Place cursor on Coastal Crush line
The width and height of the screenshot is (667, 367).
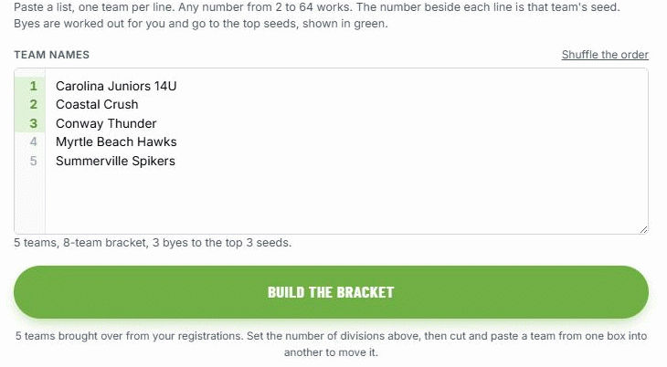pyautogui.click(x=97, y=105)
